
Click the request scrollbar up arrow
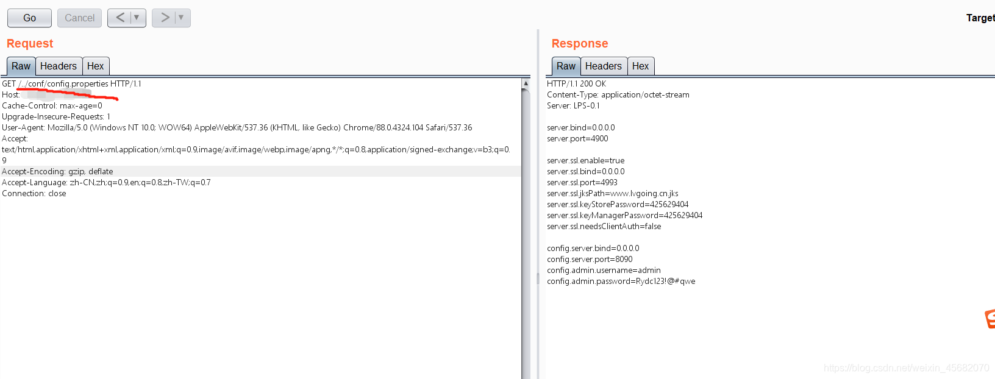[x=526, y=83]
